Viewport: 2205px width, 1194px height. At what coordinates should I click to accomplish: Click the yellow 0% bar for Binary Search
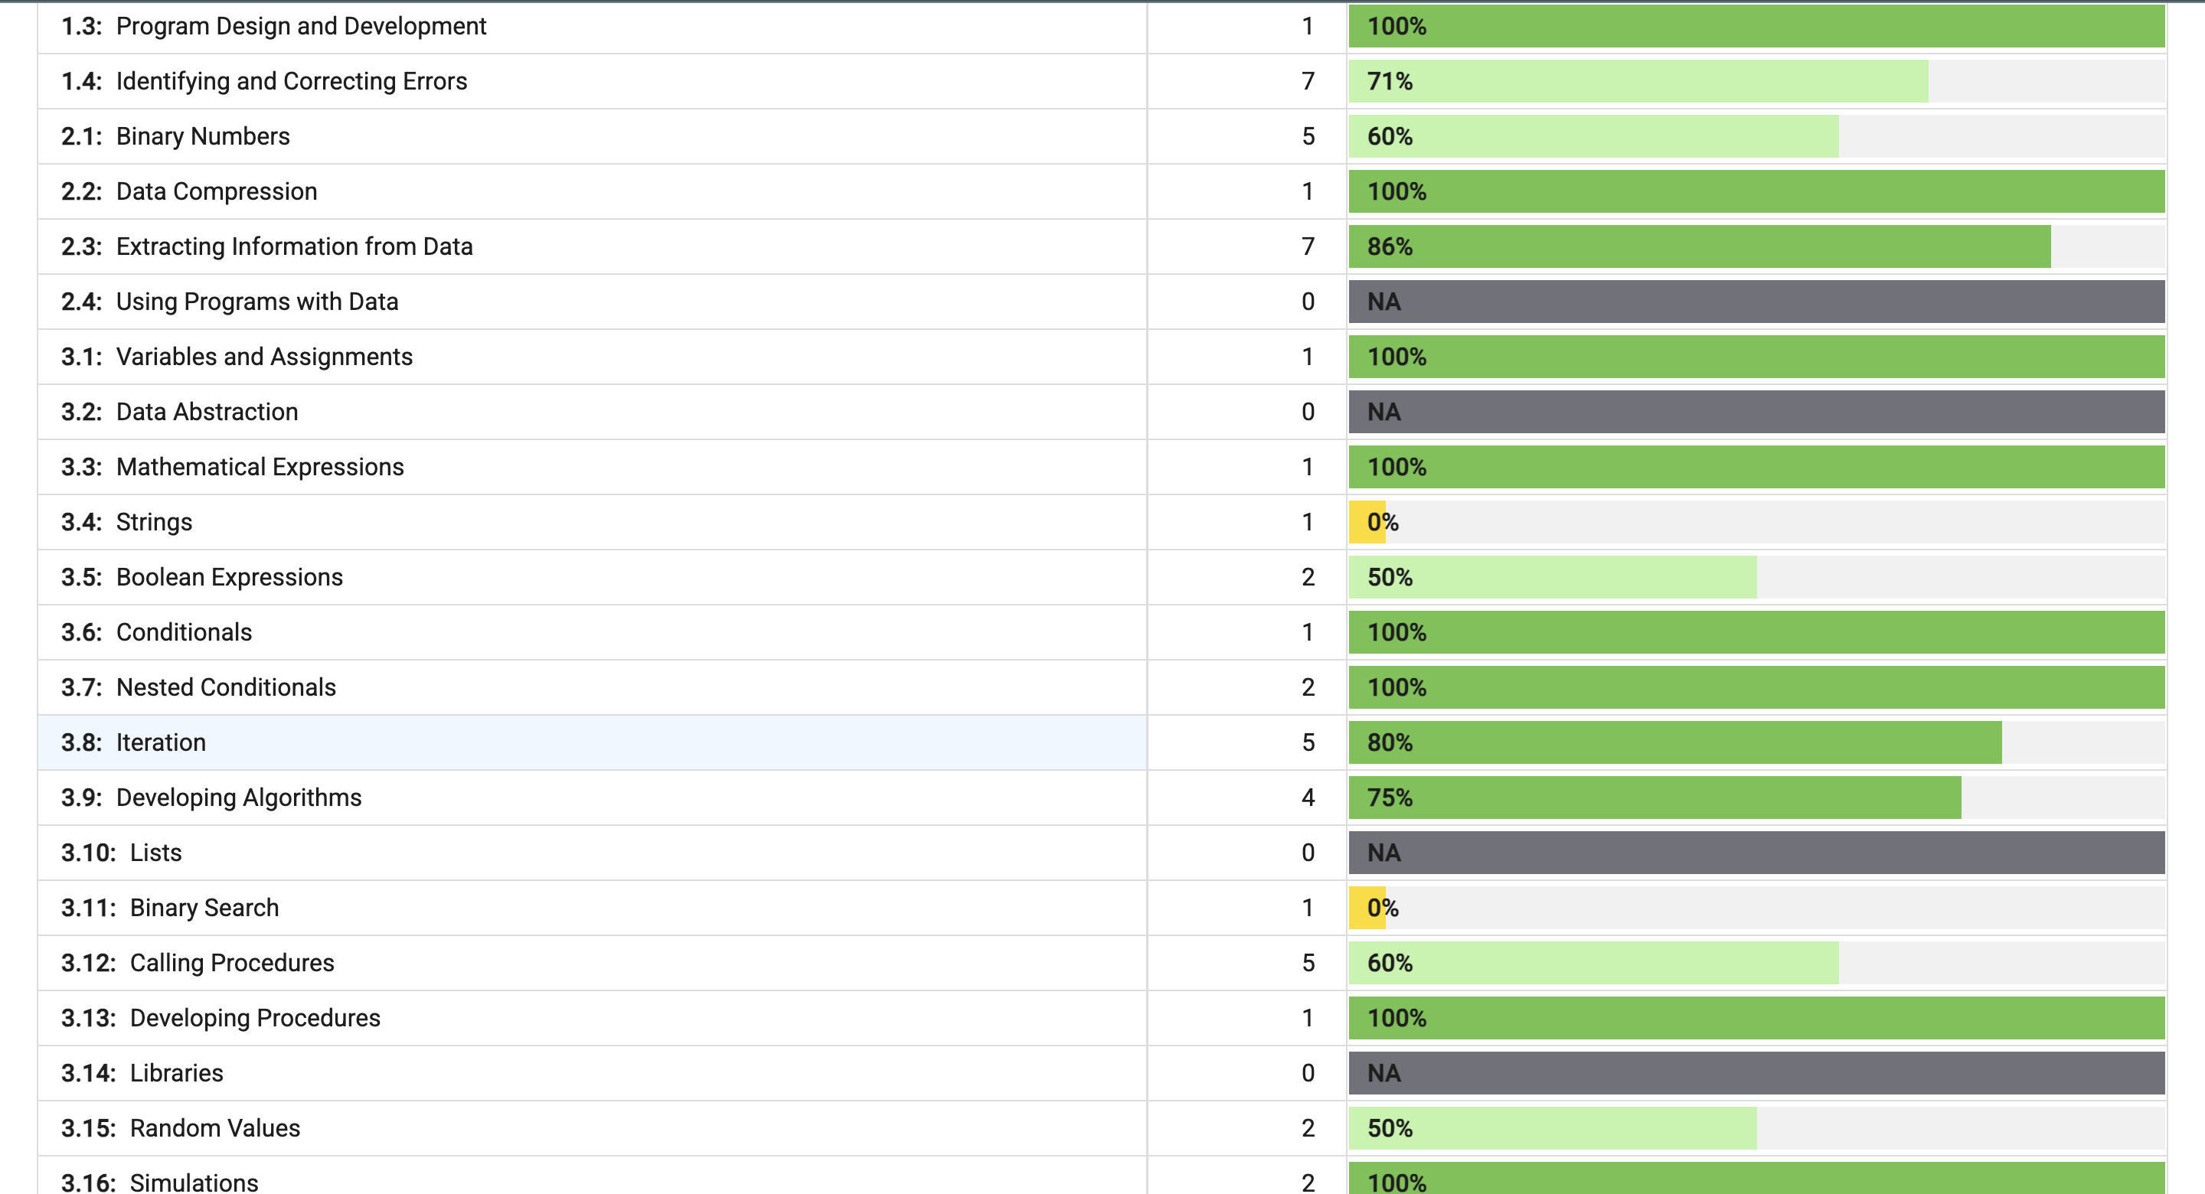click(x=1368, y=907)
